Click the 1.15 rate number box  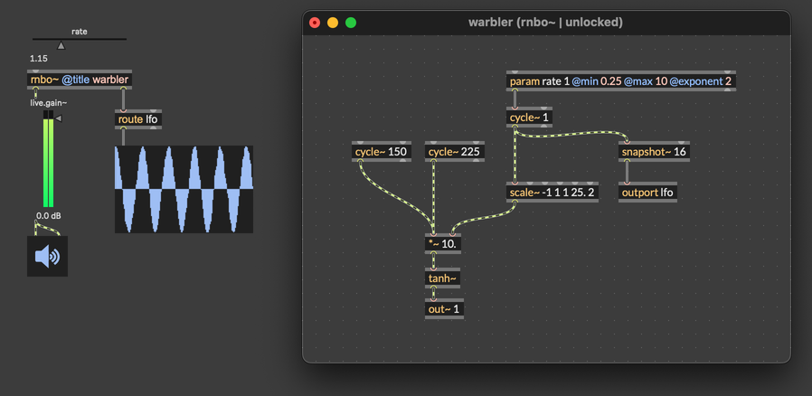pyautogui.click(x=39, y=59)
